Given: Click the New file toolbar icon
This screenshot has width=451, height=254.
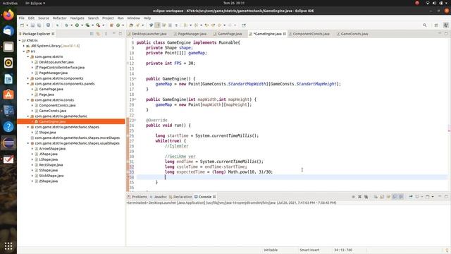Looking at the screenshot, I should tap(22, 25).
